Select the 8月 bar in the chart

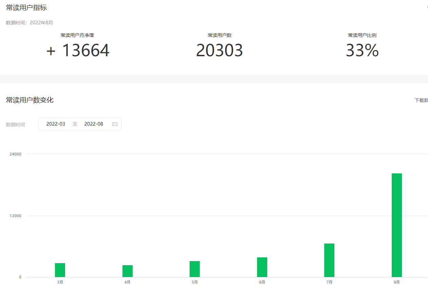coord(397,225)
